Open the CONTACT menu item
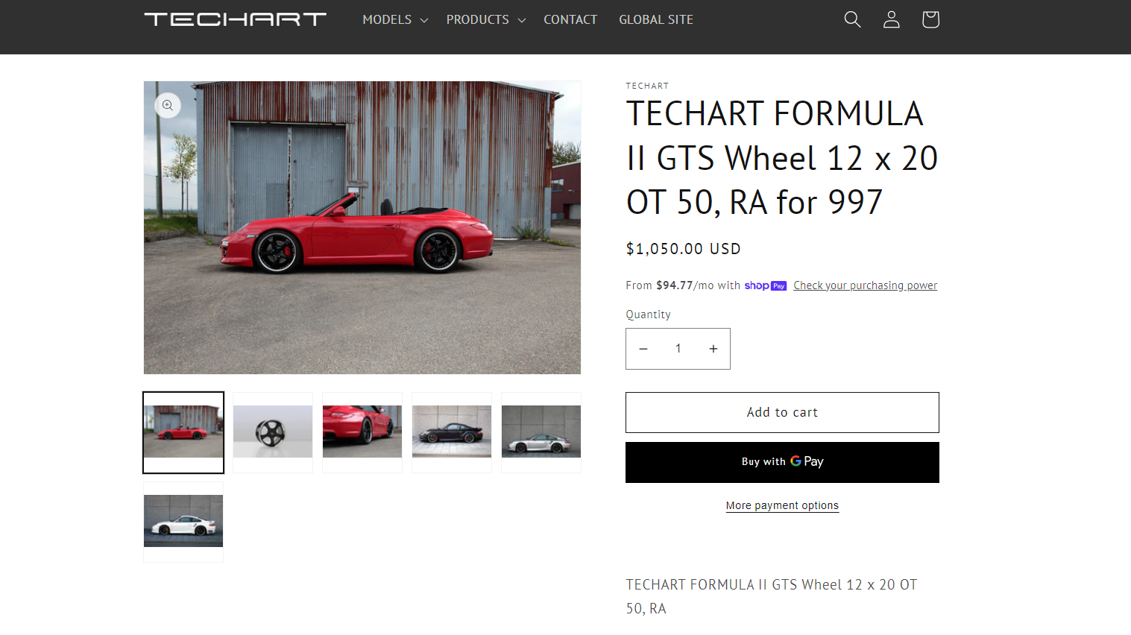The width and height of the screenshot is (1131, 635). (x=570, y=19)
